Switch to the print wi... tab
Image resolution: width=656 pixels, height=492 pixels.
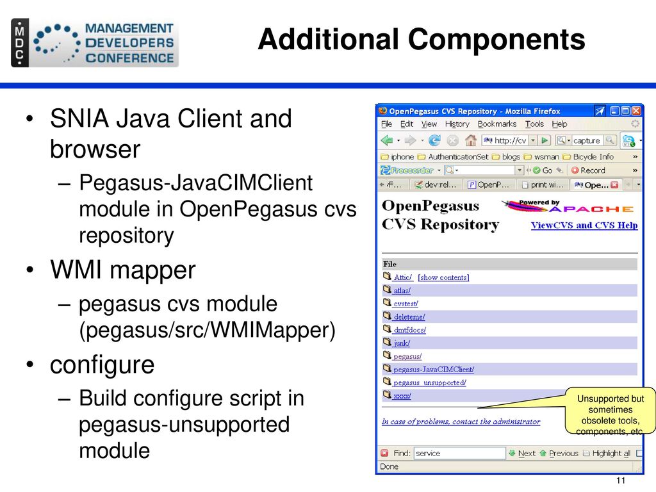point(543,184)
